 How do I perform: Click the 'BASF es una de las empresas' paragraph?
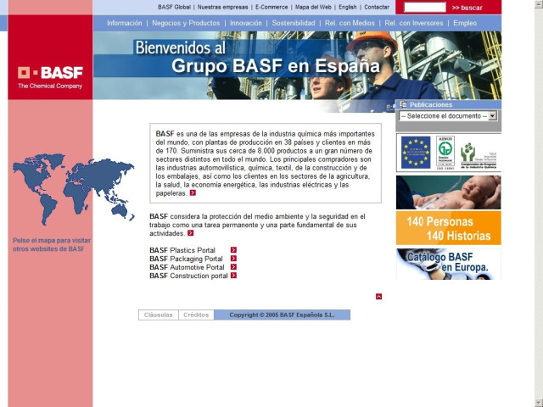point(266,164)
